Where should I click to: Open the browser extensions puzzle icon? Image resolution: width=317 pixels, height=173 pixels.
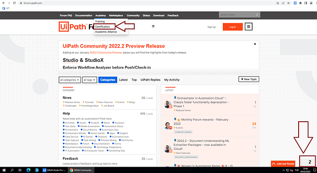(x=300, y=3)
